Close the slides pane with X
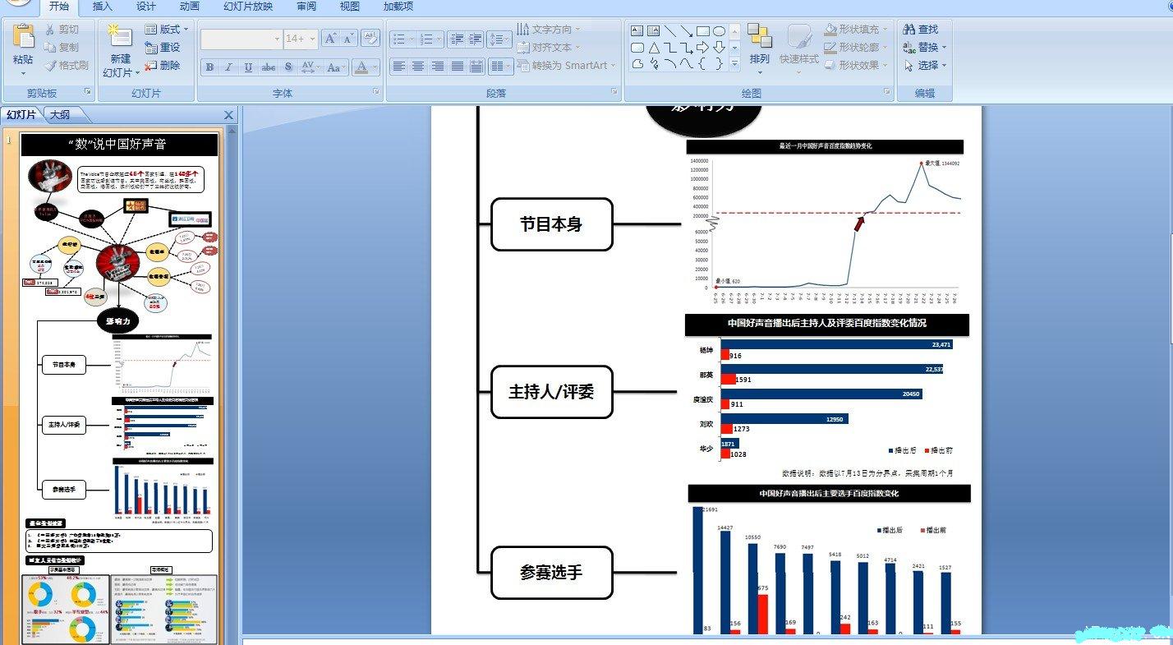This screenshot has height=645, width=1173. tap(228, 116)
